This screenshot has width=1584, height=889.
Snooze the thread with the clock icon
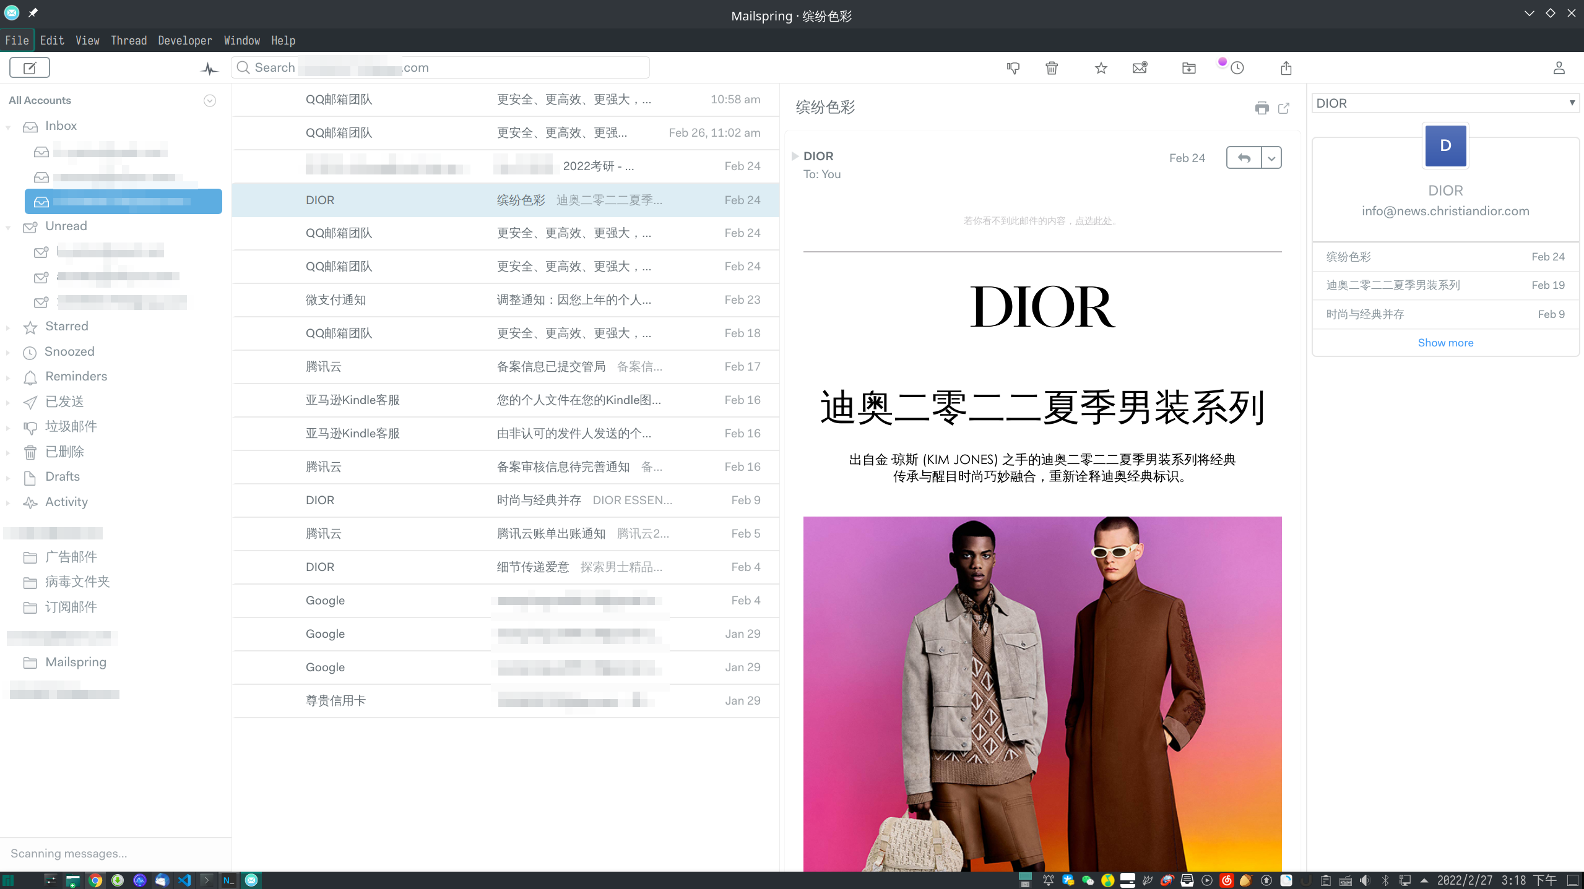(1237, 68)
